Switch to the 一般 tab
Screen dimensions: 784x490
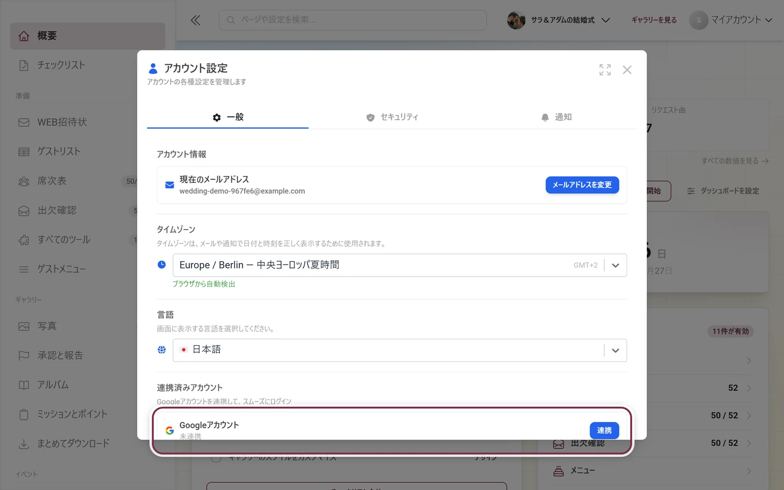click(x=228, y=117)
